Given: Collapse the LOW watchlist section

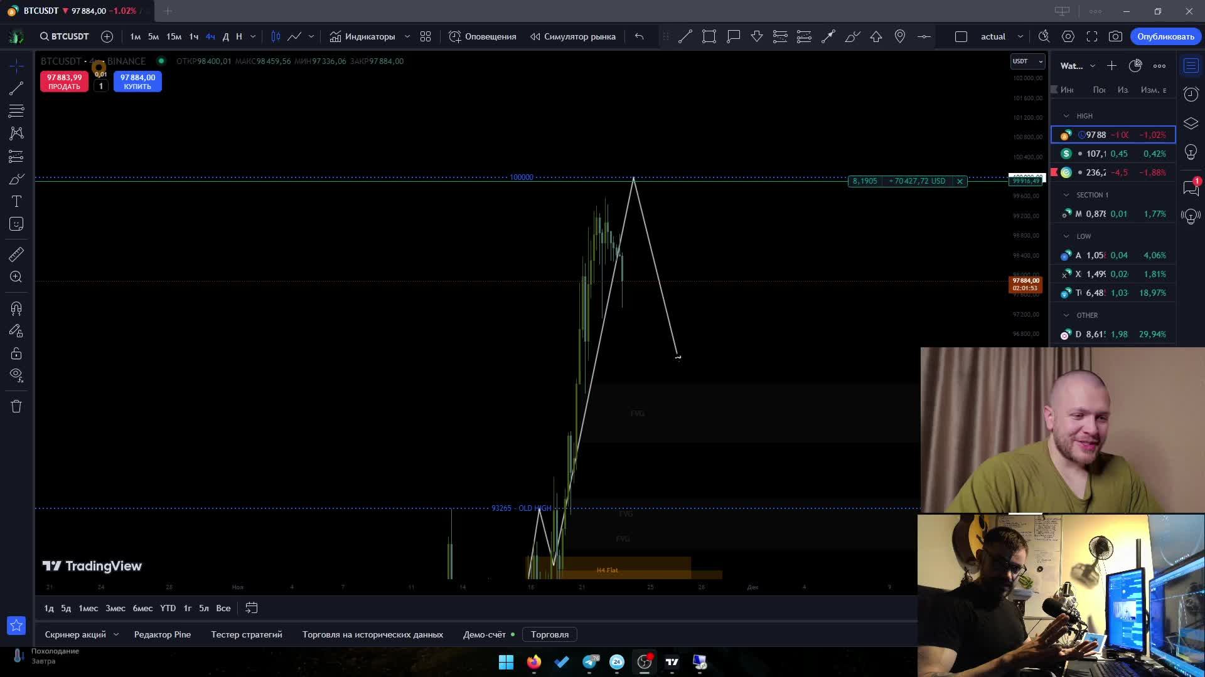Looking at the screenshot, I should 1066,236.
